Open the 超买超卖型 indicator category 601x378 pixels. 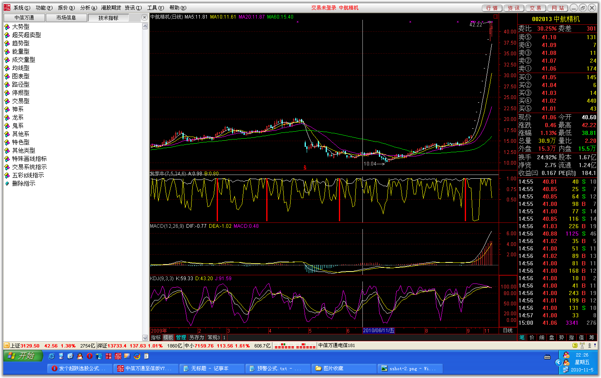pos(26,35)
